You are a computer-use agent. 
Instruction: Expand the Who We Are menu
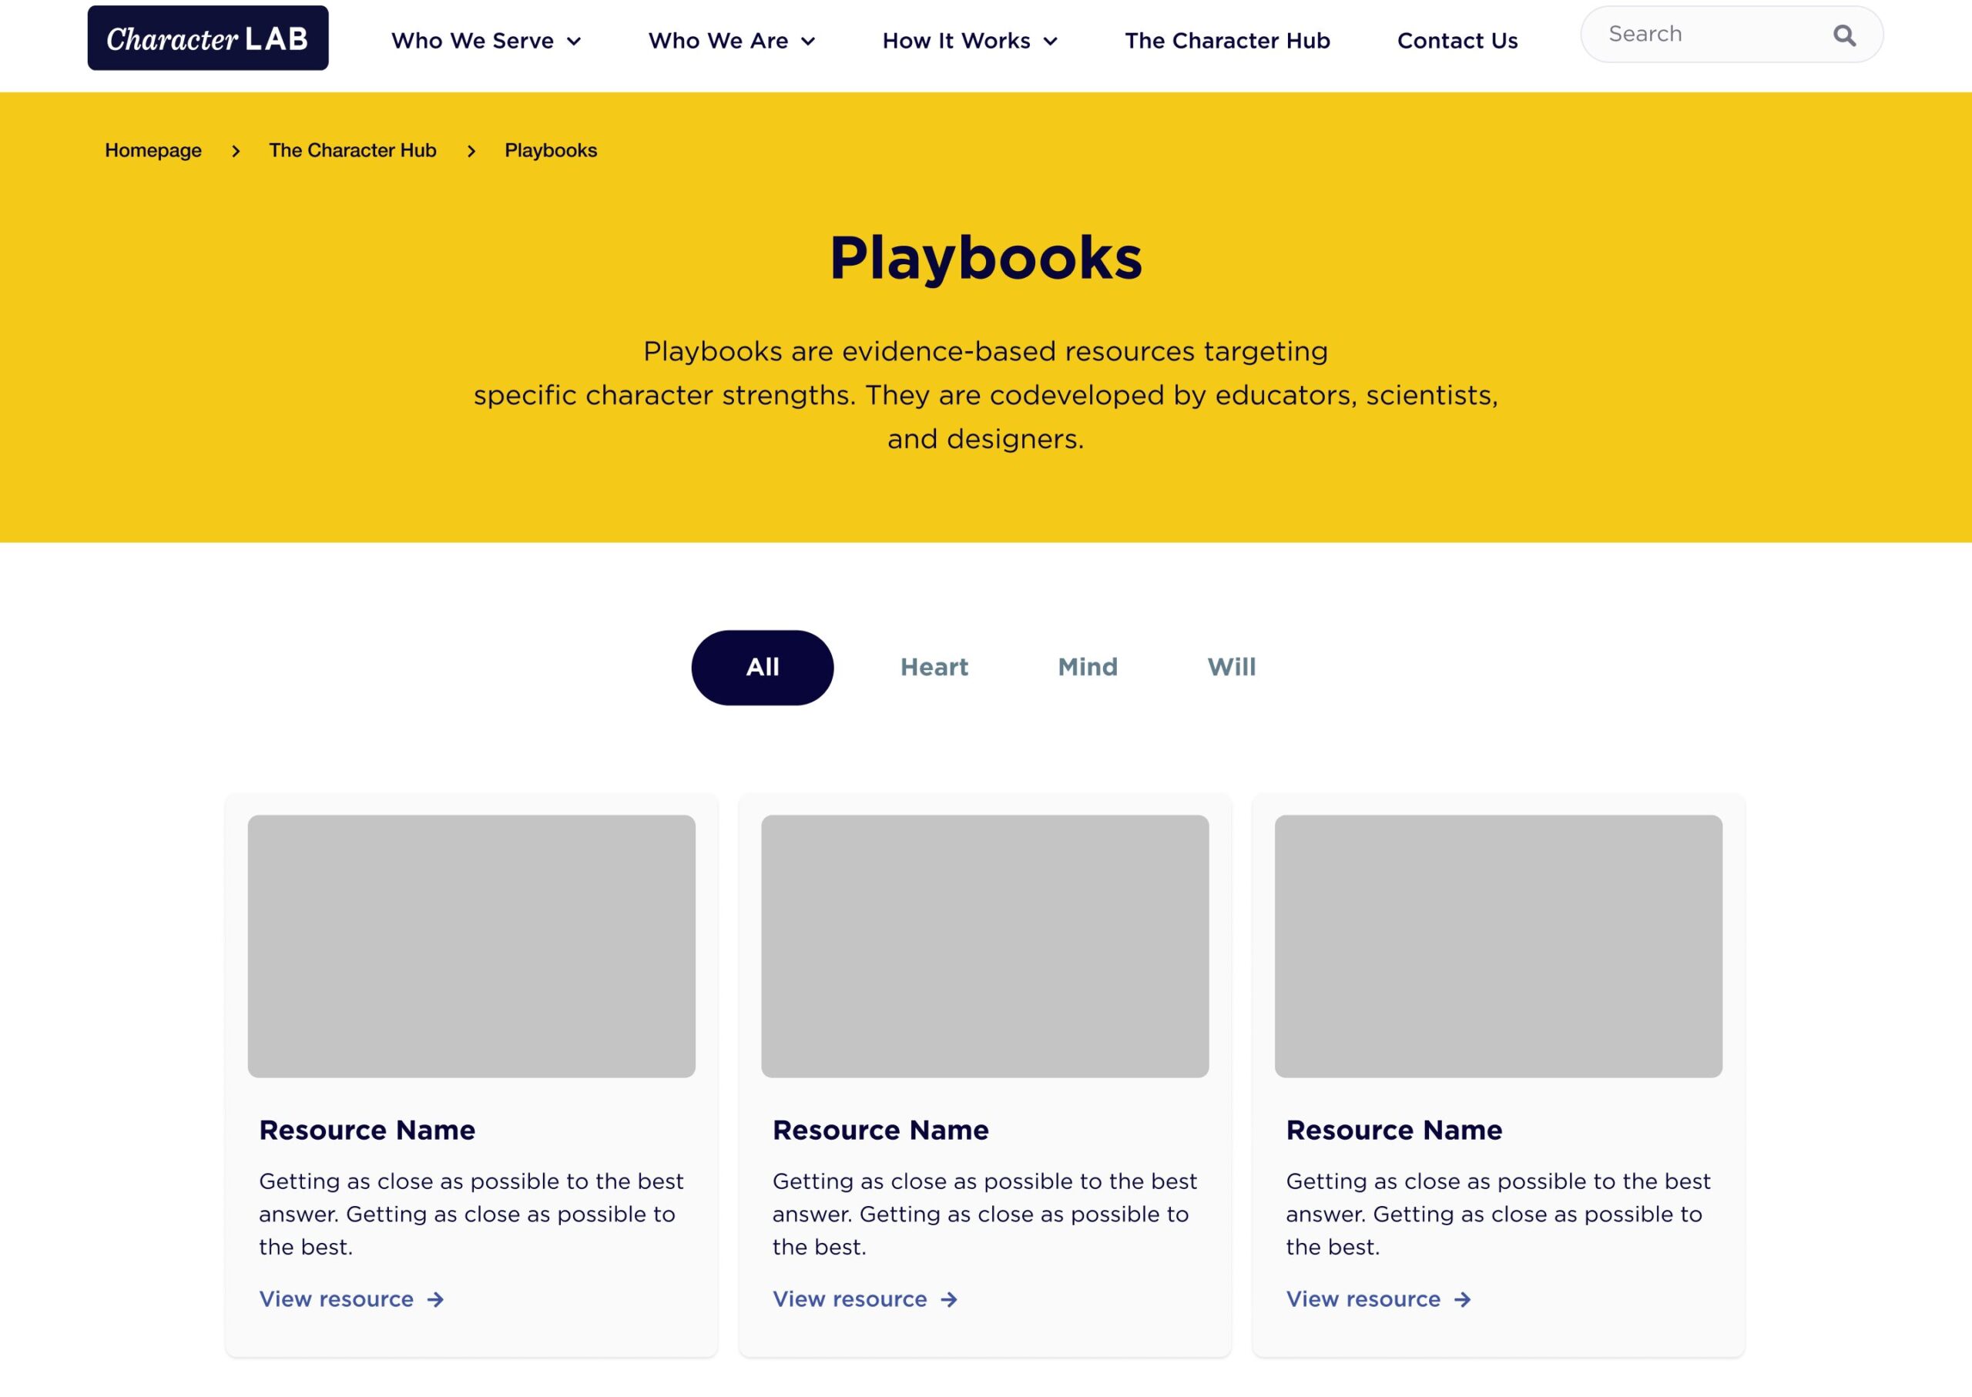point(731,40)
